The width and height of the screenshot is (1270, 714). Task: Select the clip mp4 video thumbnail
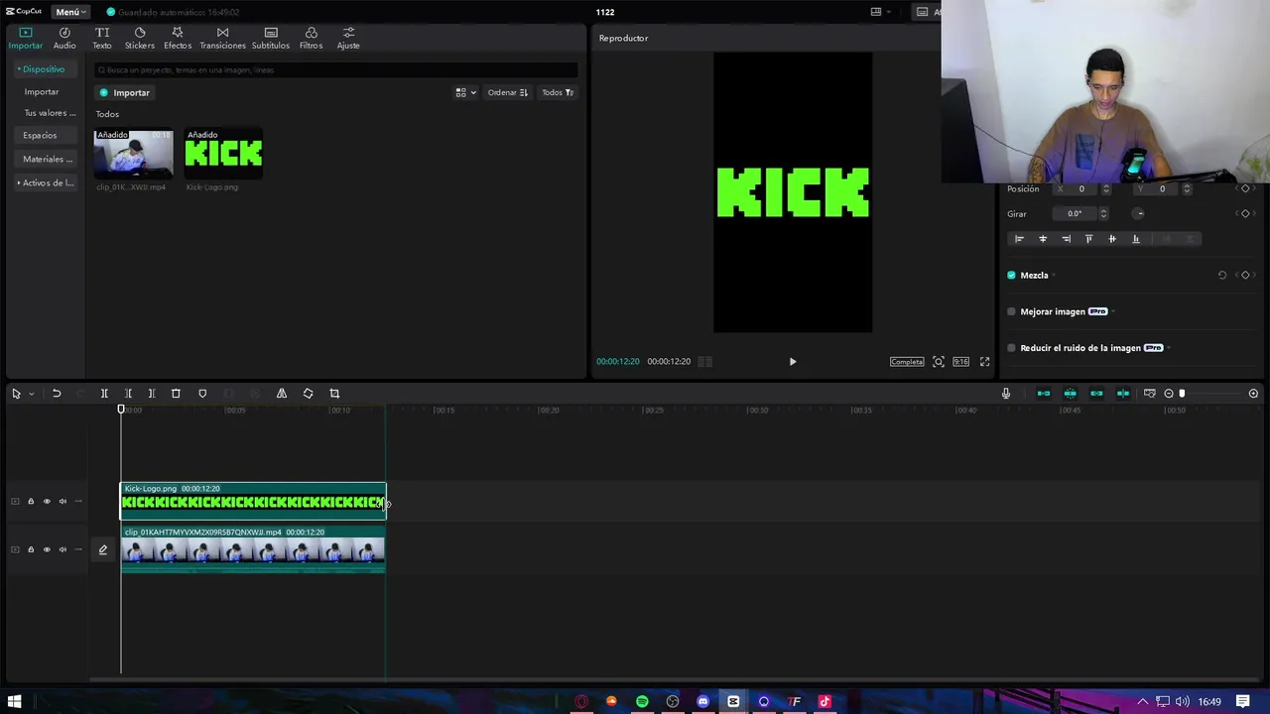[x=133, y=154]
